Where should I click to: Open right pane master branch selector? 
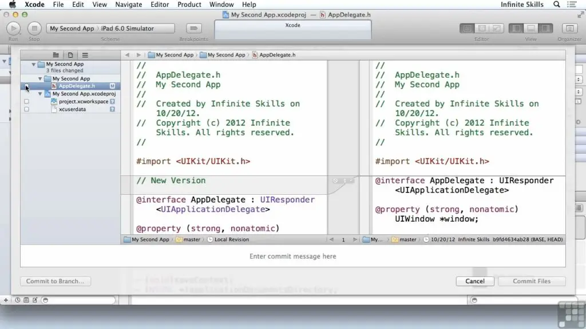(404, 239)
